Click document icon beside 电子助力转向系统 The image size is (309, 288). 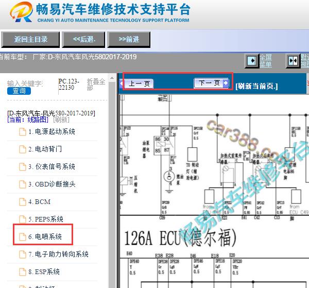pos(23,255)
